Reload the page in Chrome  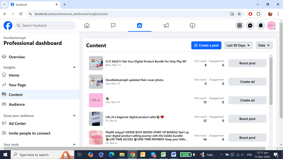tap(21, 14)
